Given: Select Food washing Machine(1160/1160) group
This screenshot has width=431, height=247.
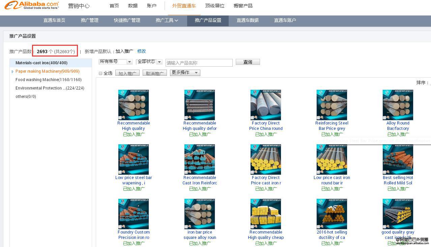Looking at the screenshot, I should (49, 80).
